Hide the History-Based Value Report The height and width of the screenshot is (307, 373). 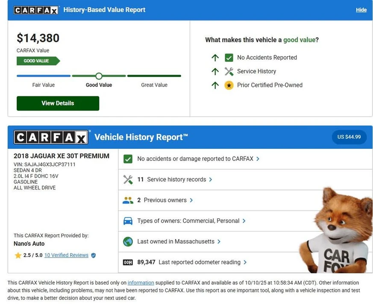click(x=361, y=10)
